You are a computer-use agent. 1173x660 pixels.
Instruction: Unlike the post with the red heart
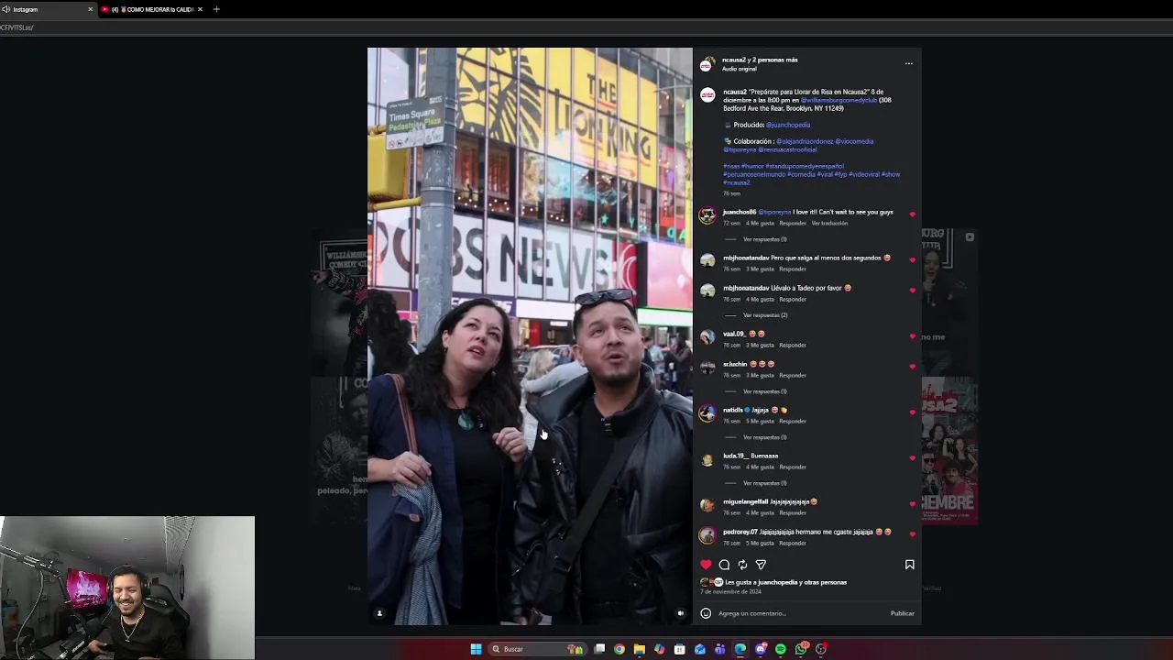point(706,565)
